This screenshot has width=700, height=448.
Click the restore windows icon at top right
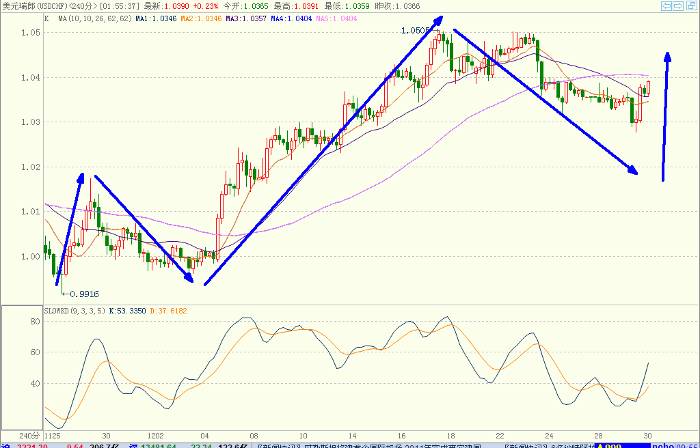pyautogui.click(x=690, y=5)
